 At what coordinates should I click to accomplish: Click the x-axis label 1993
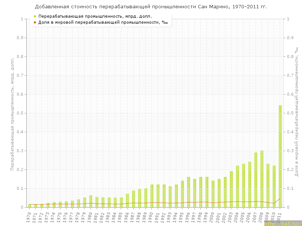(x=169, y=217)
